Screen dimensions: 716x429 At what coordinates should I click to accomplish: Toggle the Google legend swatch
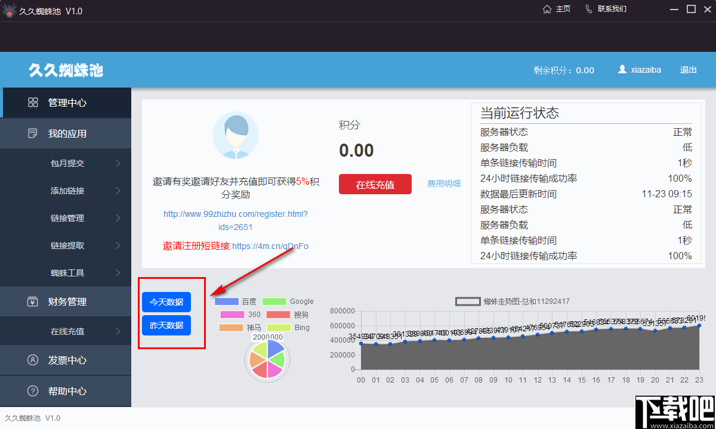coord(274,301)
